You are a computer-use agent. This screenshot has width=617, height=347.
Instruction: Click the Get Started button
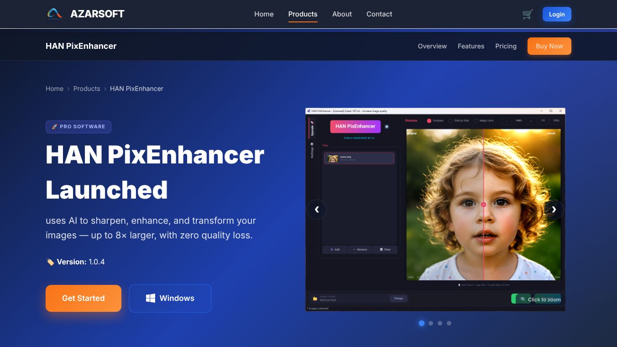(x=84, y=298)
